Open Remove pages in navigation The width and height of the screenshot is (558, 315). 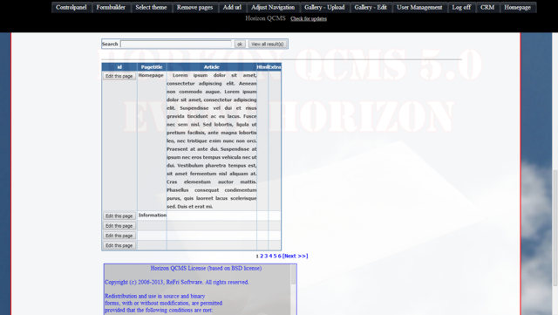click(x=194, y=7)
